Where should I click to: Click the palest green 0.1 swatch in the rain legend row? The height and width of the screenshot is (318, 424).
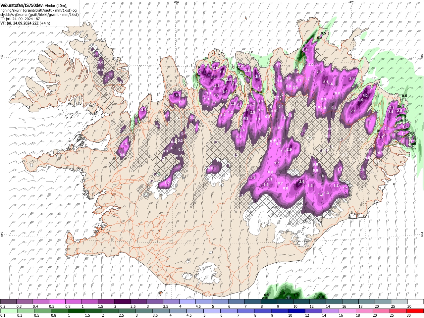(9, 311)
